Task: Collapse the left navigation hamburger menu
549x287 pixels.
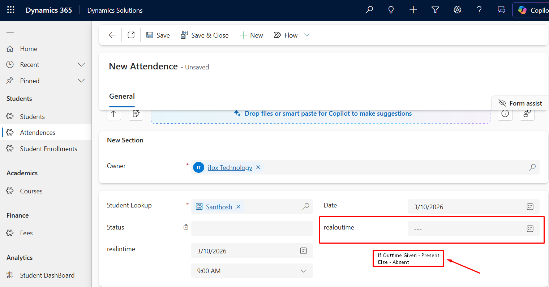Action: tap(10, 31)
